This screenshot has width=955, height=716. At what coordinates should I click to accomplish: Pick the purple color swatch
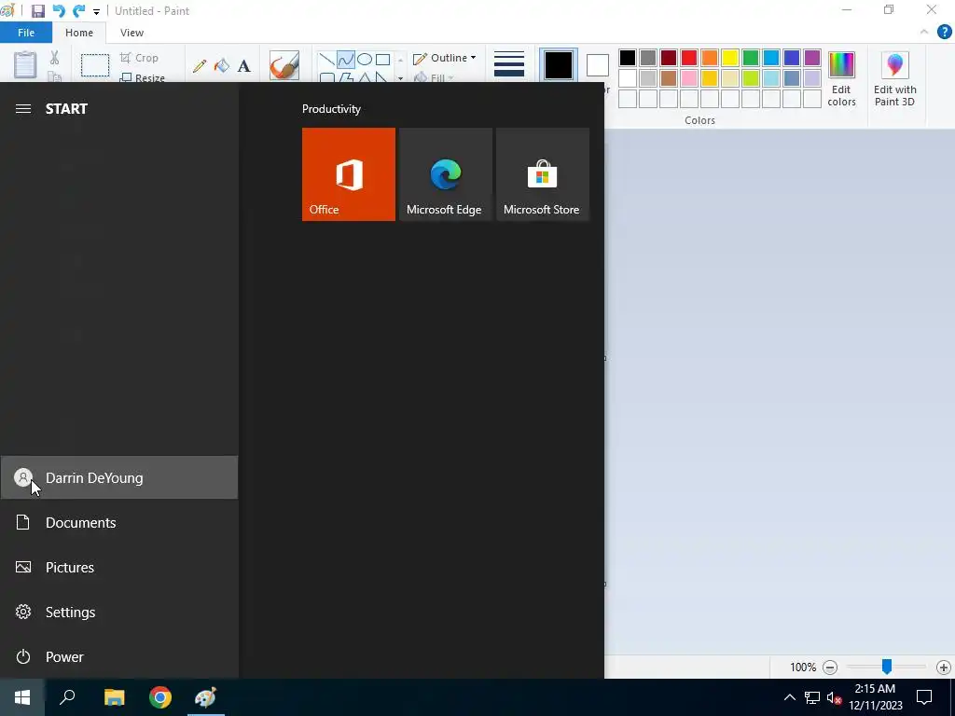pyautogui.click(x=812, y=58)
